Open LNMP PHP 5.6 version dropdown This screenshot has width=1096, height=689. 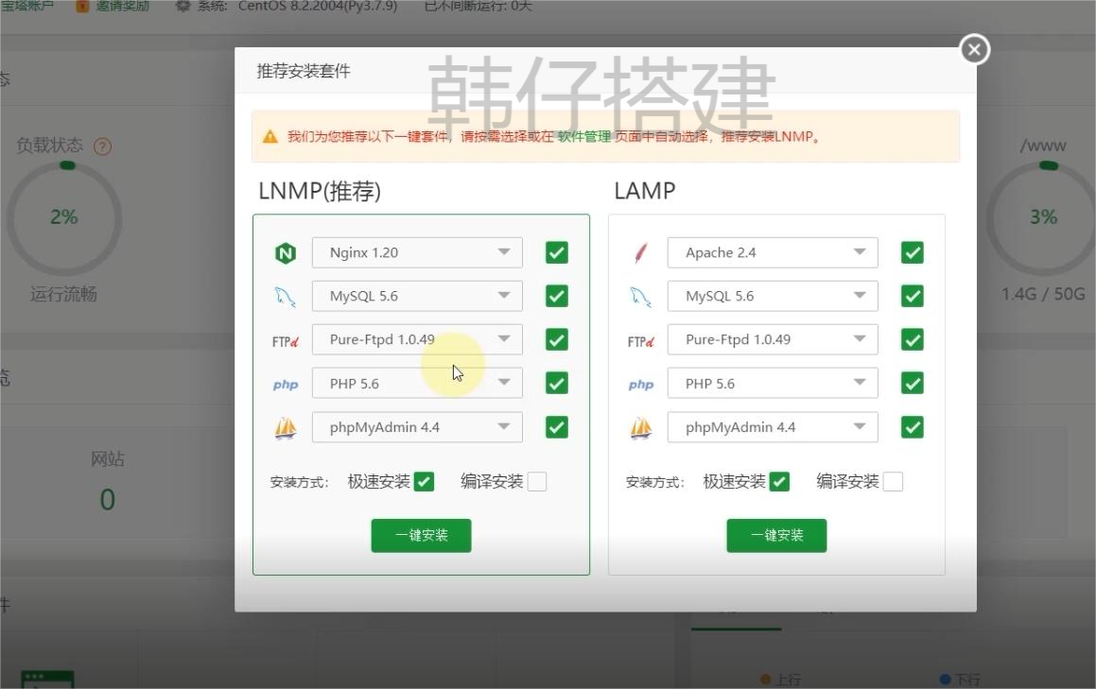click(417, 383)
